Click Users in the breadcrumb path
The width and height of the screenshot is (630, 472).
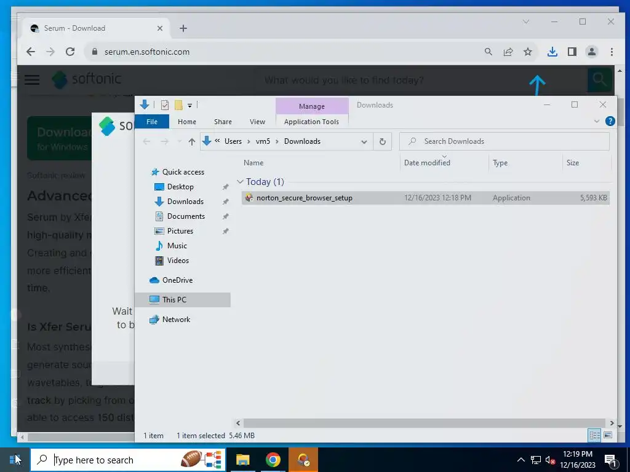tap(233, 141)
